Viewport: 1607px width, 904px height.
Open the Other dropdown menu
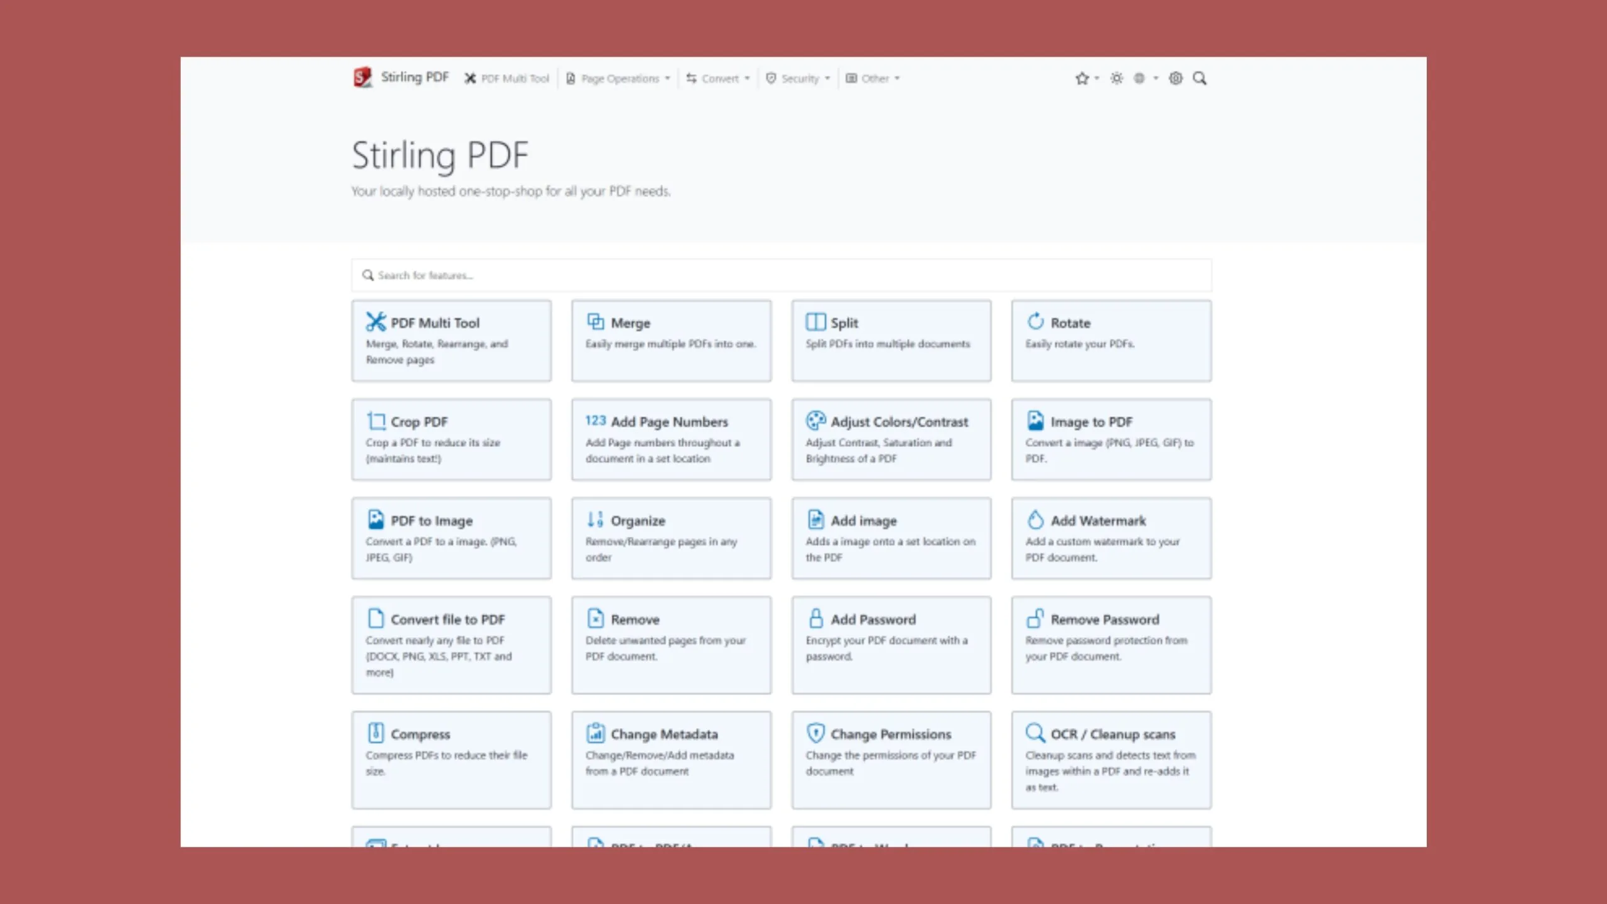pos(873,78)
